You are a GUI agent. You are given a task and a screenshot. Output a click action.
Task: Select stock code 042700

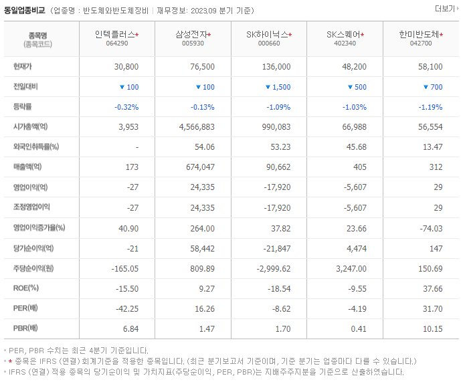(421, 43)
